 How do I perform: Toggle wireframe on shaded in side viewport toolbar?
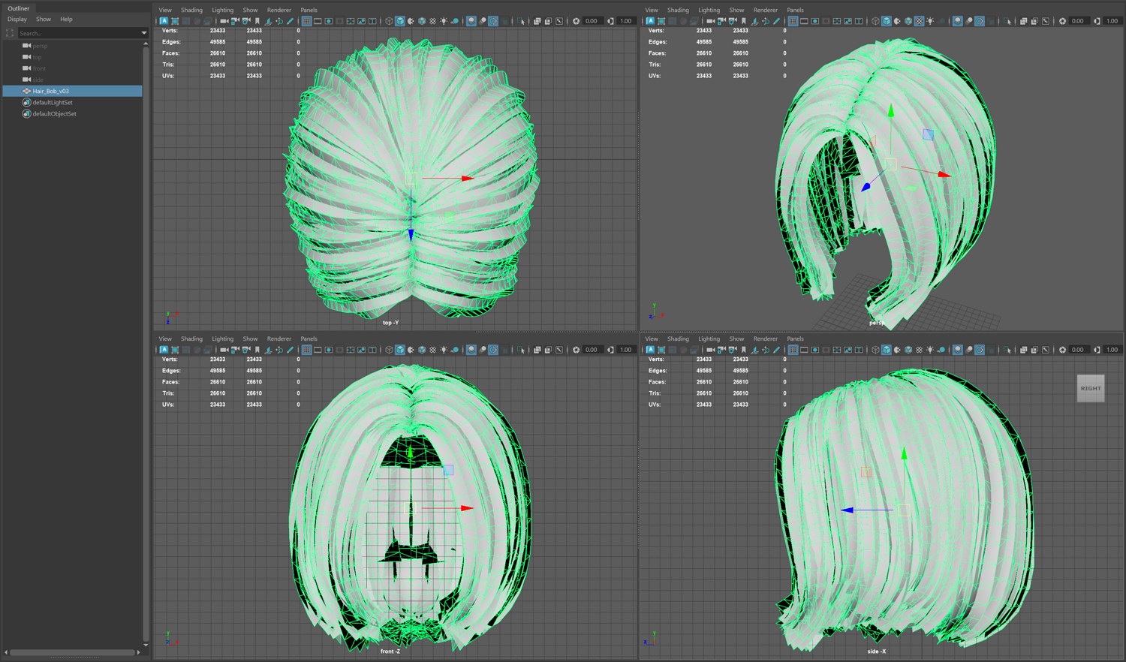pyautogui.click(x=908, y=350)
